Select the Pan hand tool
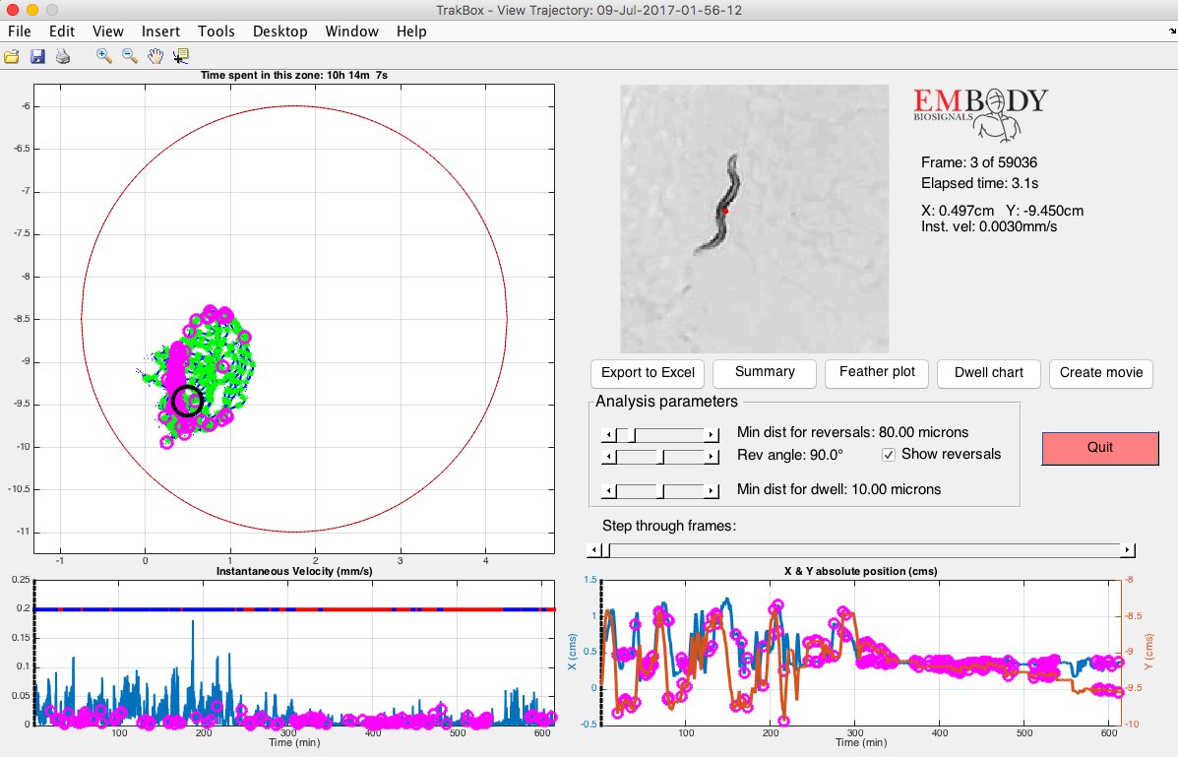Viewport: 1178px width, 757px height. point(155,56)
